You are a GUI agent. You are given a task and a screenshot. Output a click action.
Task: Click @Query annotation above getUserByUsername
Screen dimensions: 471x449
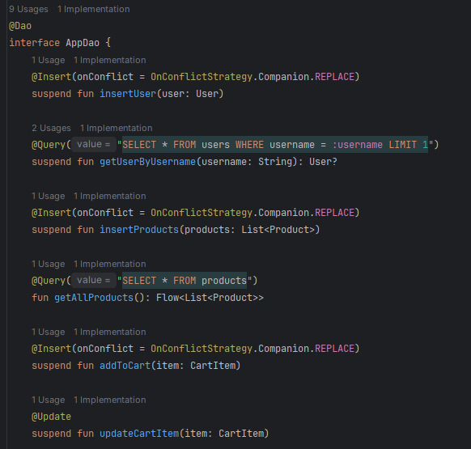[49, 145]
